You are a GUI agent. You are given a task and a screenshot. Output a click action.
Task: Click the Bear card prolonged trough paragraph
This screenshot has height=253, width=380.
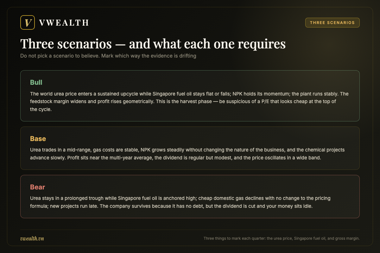click(185, 202)
